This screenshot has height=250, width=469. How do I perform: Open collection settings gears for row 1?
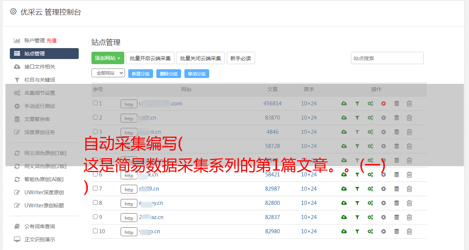[x=370, y=103]
